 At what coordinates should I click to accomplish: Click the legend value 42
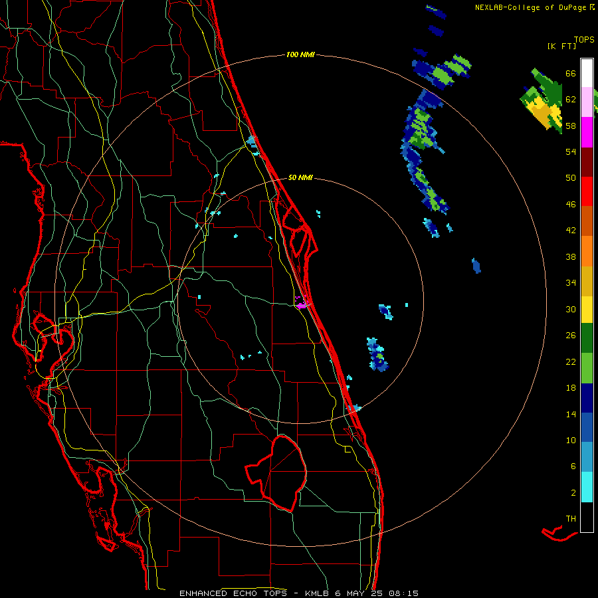pyautogui.click(x=571, y=231)
